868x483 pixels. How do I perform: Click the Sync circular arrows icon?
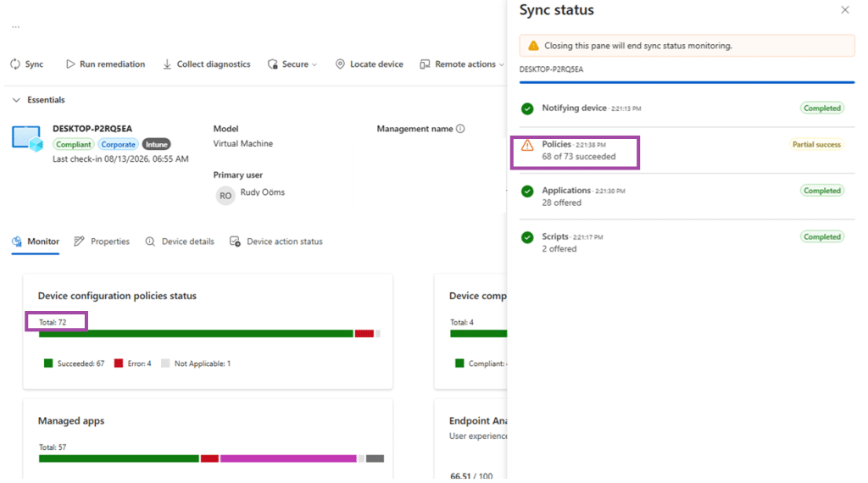(15, 64)
